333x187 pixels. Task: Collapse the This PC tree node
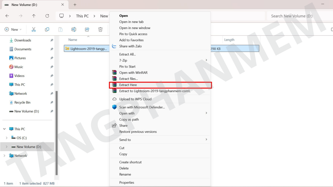(x=5, y=129)
